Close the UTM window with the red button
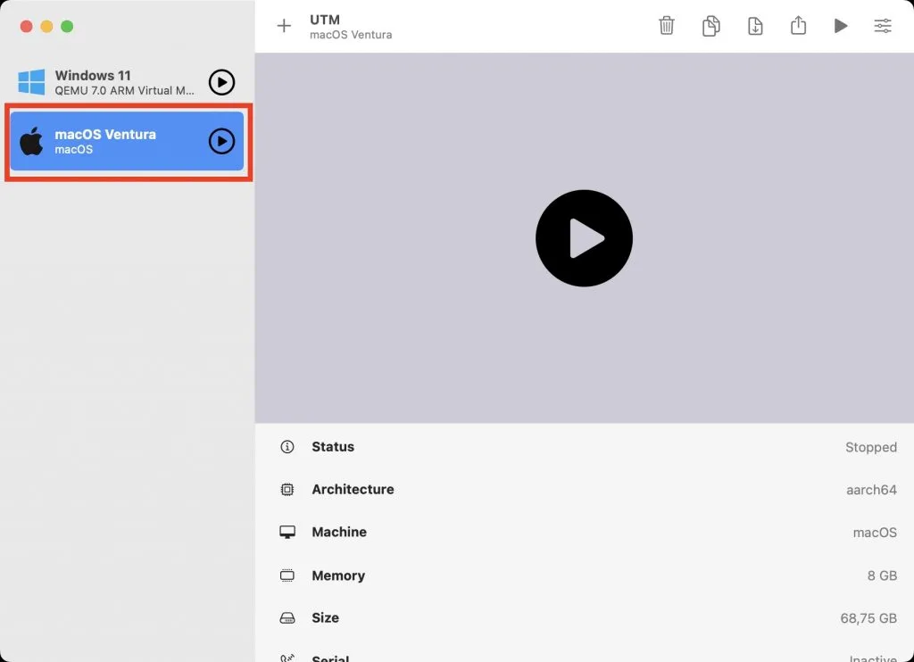Image resolution: width=914 pixels, height=662 pixels. pyautogui.click(x=26, y=26)
